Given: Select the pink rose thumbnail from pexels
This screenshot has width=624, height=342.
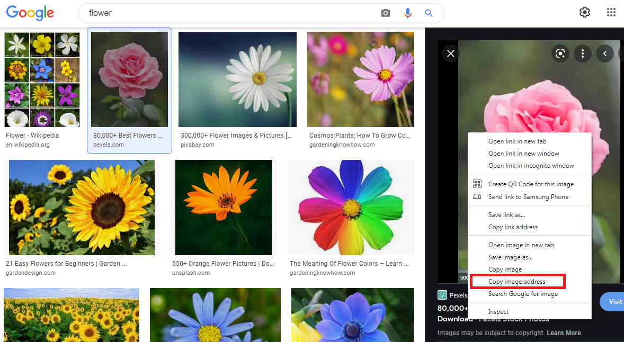Looking at the screenshot, I should (x=129, y=79).
